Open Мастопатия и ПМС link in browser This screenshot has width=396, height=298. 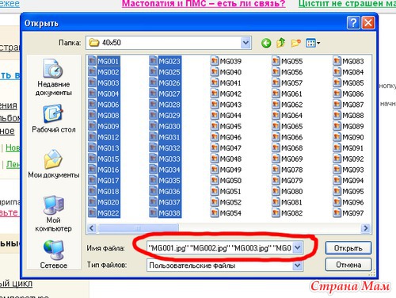coord(204,4)
